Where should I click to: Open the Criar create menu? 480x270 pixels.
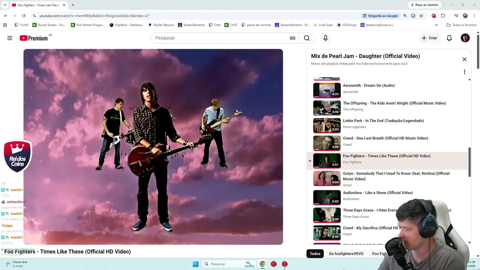(x=429, y=38)
